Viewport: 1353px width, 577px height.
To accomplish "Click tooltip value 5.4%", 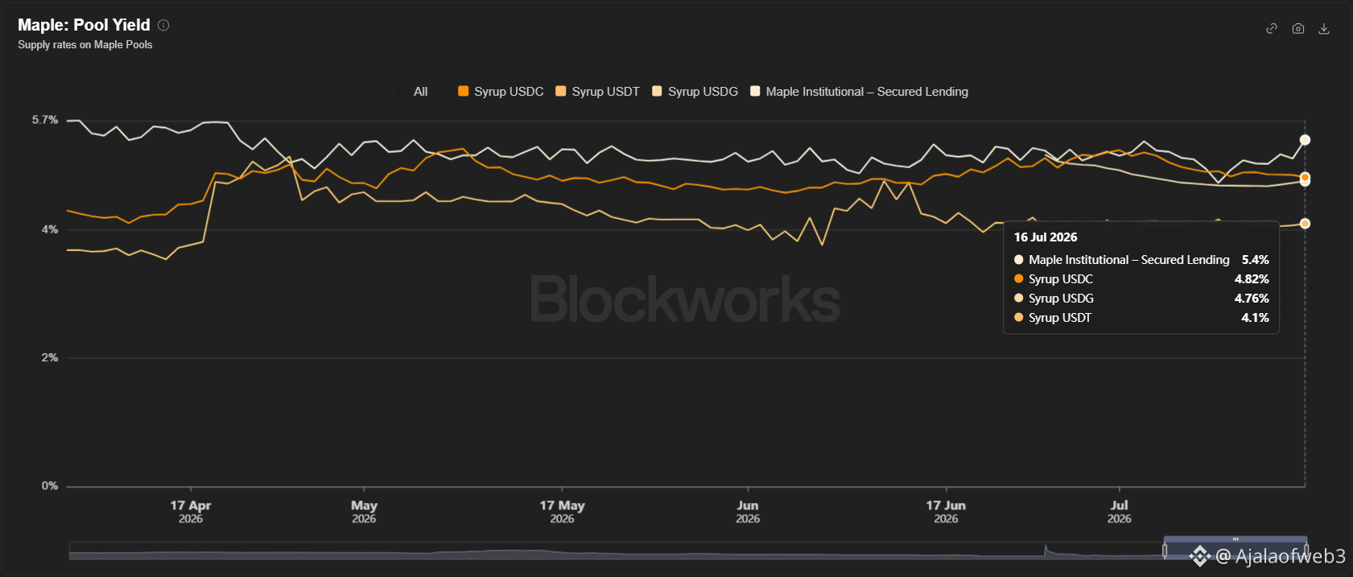I will (x=1256, y=260).
